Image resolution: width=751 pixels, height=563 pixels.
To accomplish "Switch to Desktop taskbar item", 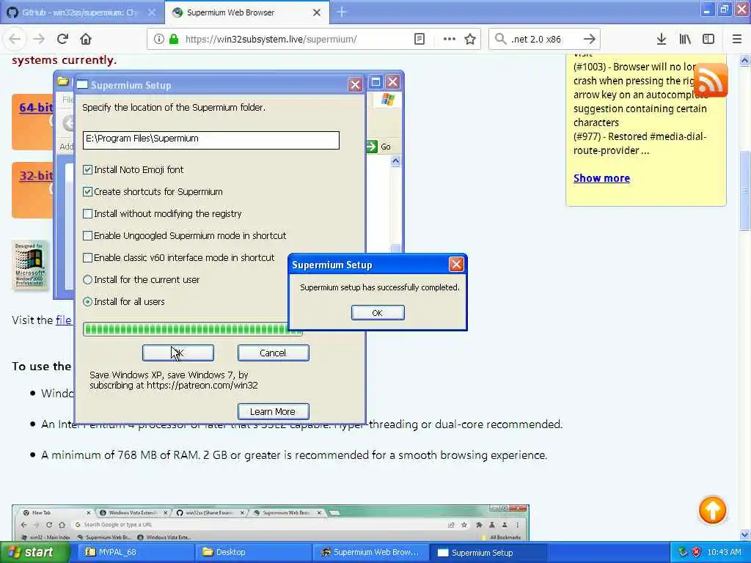I will pos(253,552).
